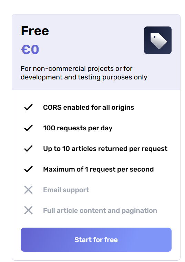The height and width of the screenshot is (262, 185).
Task: Click checkmark next to 100 requests per day
Action: [x=28, y=128]
